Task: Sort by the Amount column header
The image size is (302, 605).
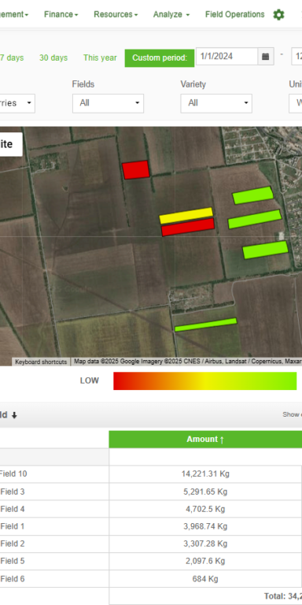Action: (205, 439)
